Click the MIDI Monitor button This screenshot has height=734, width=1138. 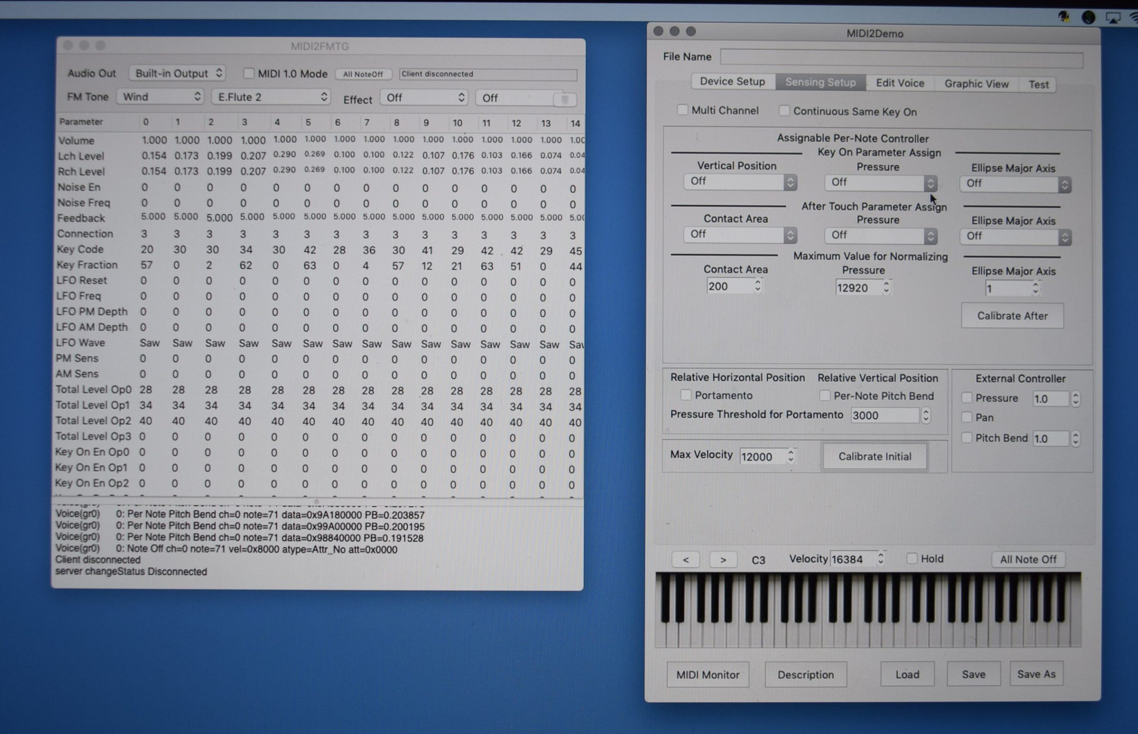(708, 674)
